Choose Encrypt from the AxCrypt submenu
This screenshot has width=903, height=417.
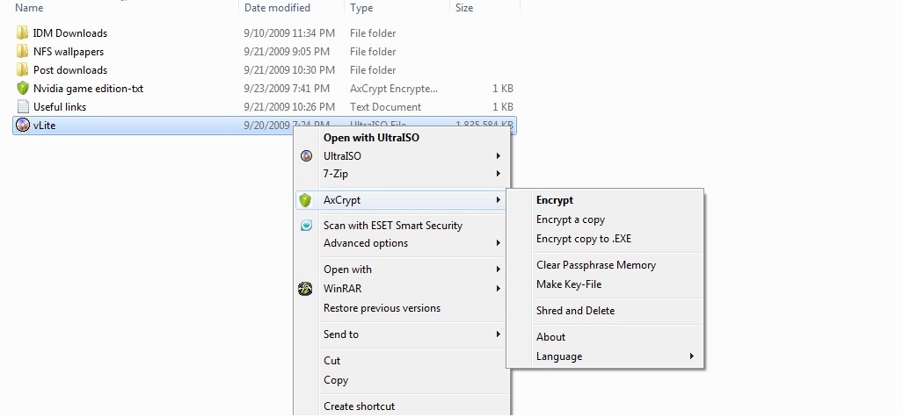(555, 200)
